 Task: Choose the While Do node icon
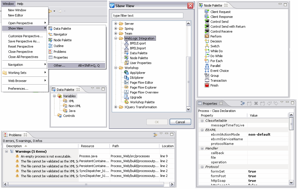point(207,51)
